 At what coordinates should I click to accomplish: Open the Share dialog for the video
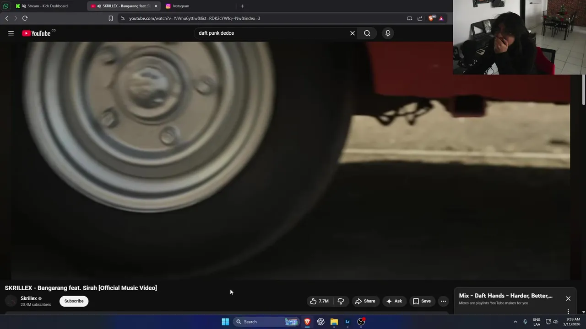coord(365,301)
